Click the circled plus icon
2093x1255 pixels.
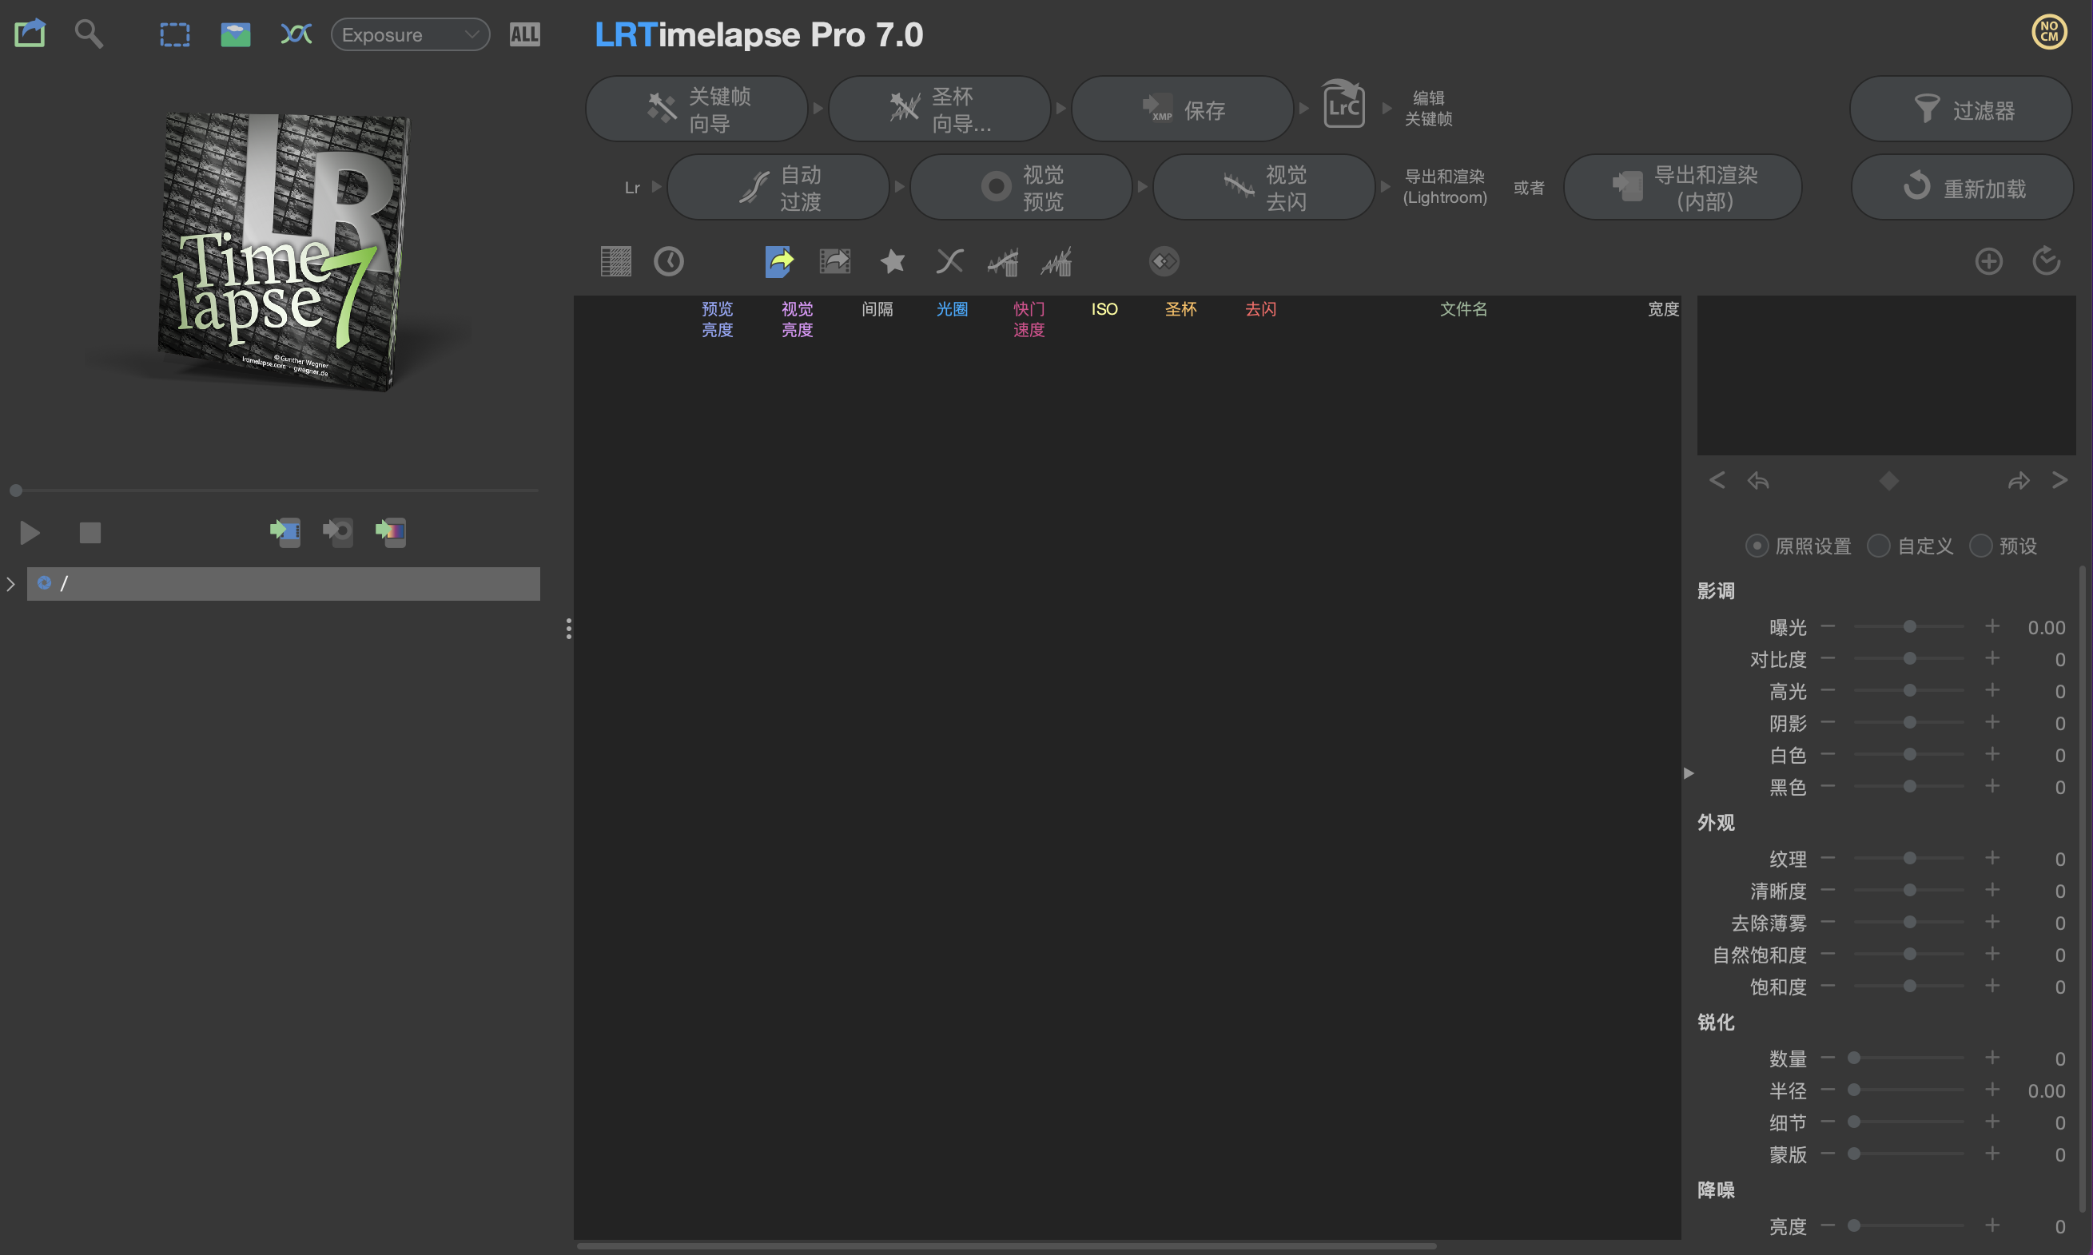[1988, 261]
